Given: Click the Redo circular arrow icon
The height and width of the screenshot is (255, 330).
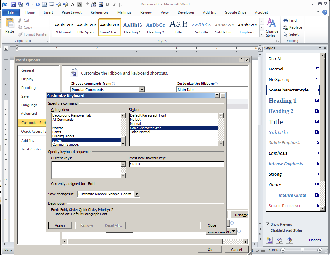Looking at the screenshot, I should [38, 4].
